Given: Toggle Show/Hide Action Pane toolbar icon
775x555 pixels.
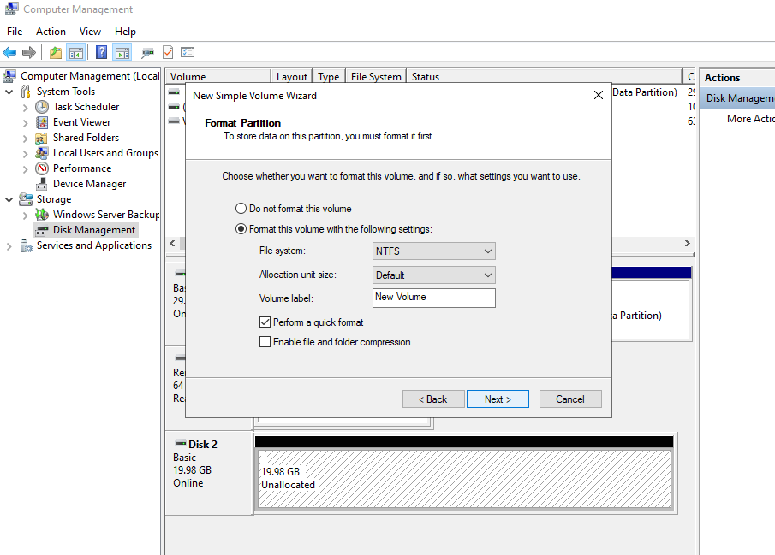Looking at the screenshot, I should (x=122, y=52).
